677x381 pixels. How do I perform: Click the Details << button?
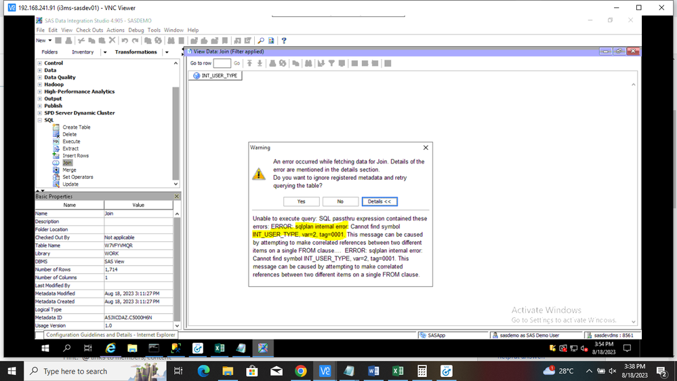(379, 202)
